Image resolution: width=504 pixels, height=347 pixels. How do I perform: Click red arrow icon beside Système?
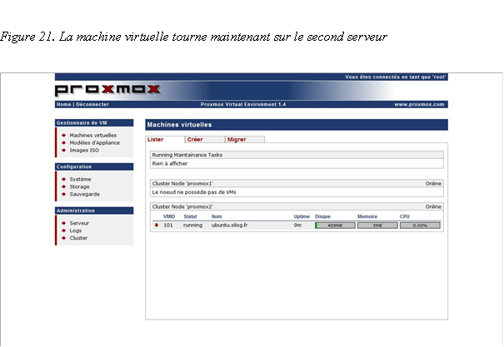pyautogui.click(x=63, y=179)
